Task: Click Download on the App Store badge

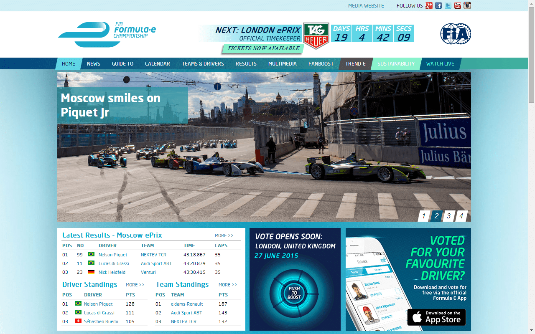Action: pos(436,317)
